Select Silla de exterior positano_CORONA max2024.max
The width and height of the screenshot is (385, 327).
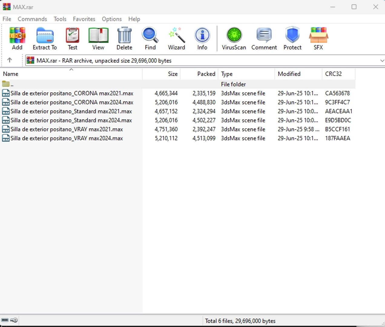click(x=72, y=102)
